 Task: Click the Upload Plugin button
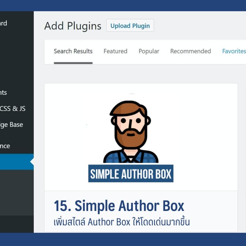130,26
